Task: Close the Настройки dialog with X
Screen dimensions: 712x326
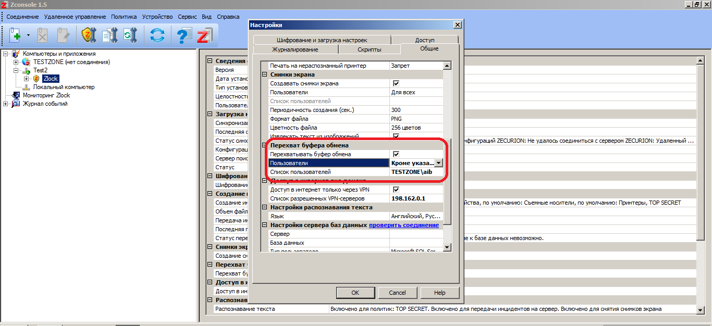Action: [458, 25]
